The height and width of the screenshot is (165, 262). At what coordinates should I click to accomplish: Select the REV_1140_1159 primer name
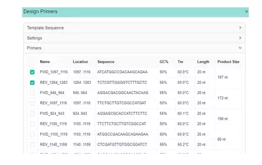click(53, 144)
